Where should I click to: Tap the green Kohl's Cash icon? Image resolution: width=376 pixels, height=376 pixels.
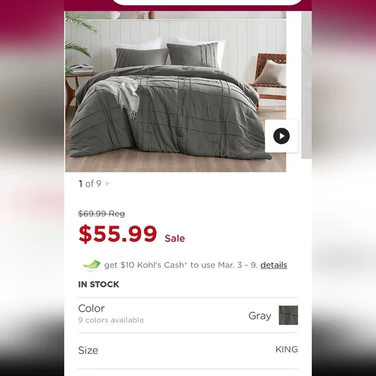click(x=92, y=265)
